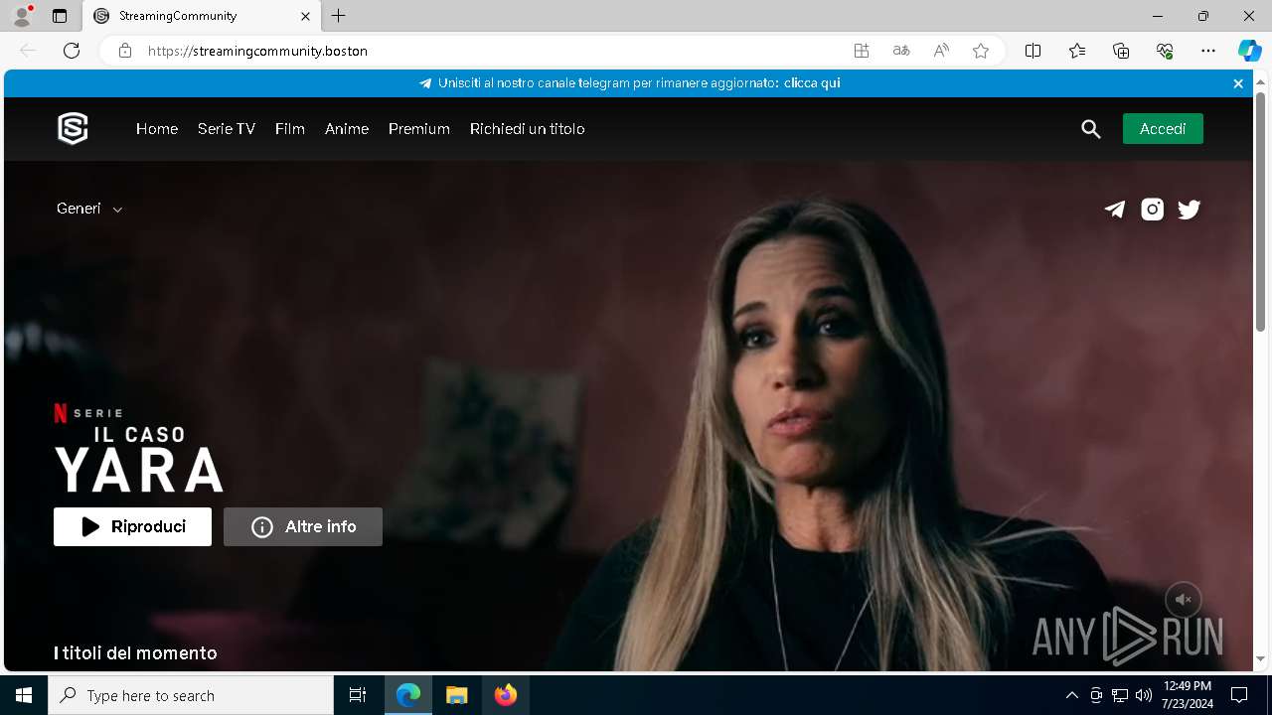Click the browser profile avatar icon

point(22,16)
